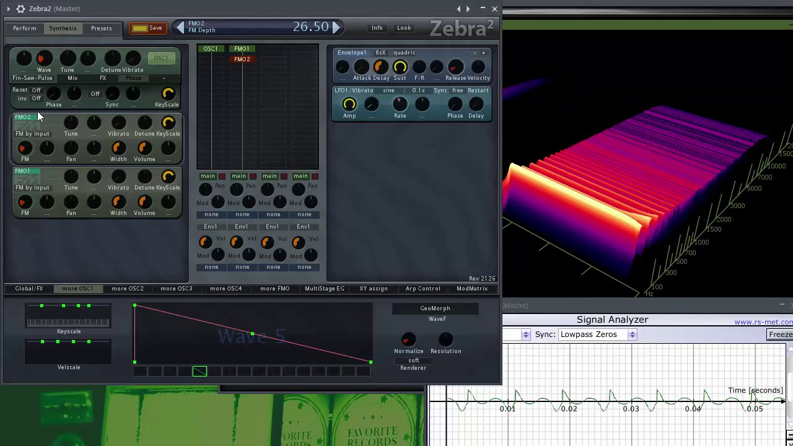Open the LFO1 sine waveform dropdown

click(388, 90)
